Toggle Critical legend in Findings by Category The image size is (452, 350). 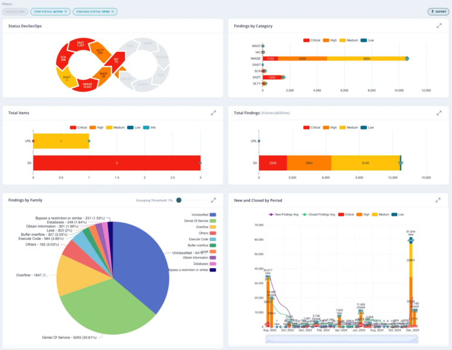point(311,41)
